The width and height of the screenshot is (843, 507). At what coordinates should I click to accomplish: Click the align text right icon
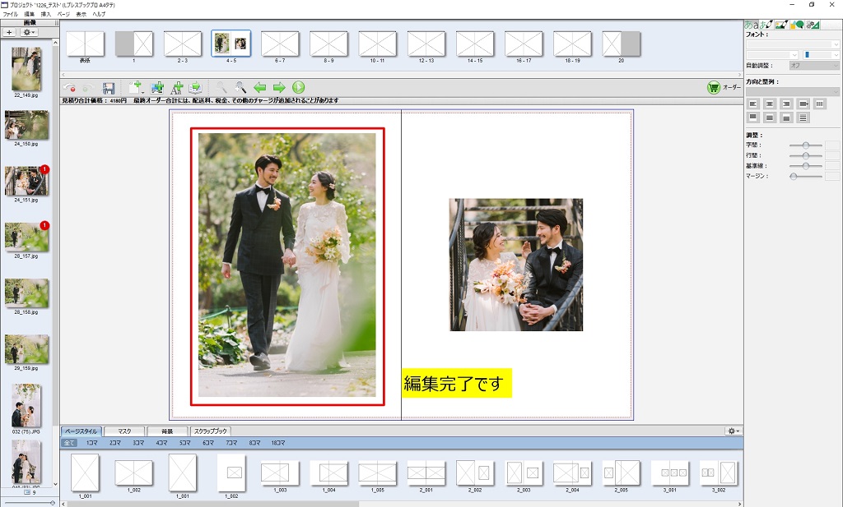(x=786, y=104)
